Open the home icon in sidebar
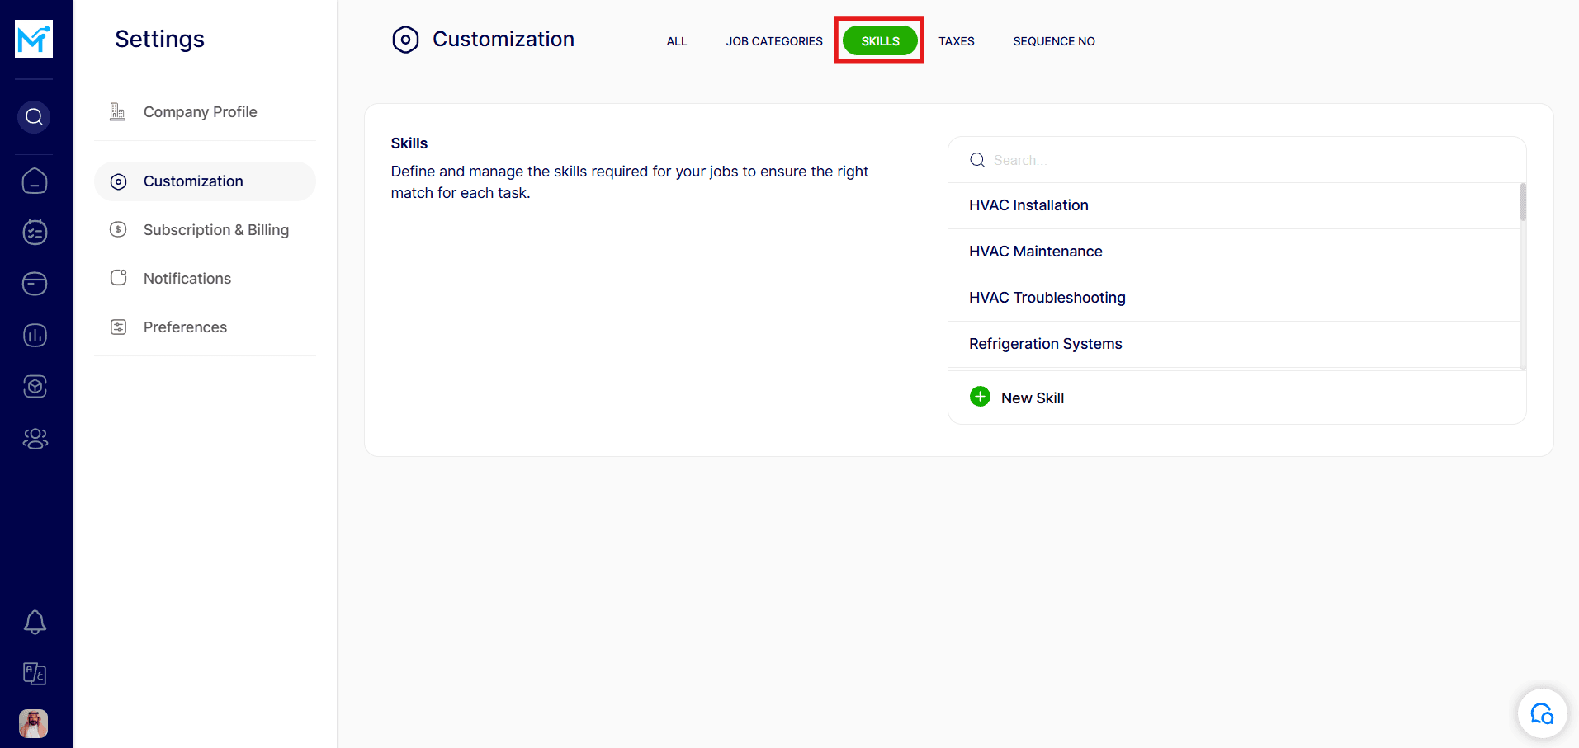This screenshot has width=1579, height=748. pyautogui.click(x=35, y=181)
